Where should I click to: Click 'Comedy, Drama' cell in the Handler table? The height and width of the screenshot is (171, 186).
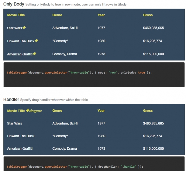click(65, 148)
